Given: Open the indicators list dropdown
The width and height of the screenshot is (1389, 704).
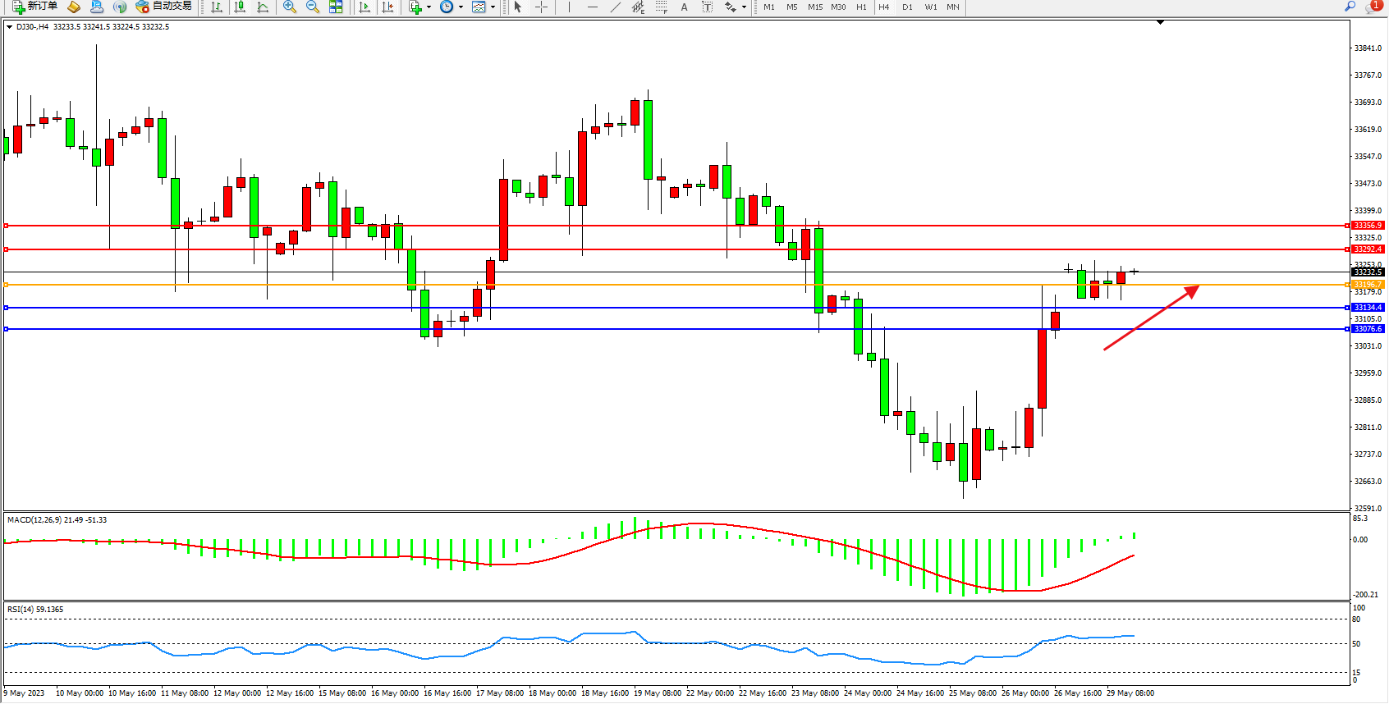Looking at the screenshot, I should [419, 7].
